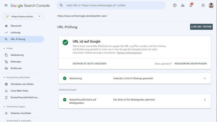Follow the Weitere Informationen link
The image size is (217, 122).
click(129, 53)
